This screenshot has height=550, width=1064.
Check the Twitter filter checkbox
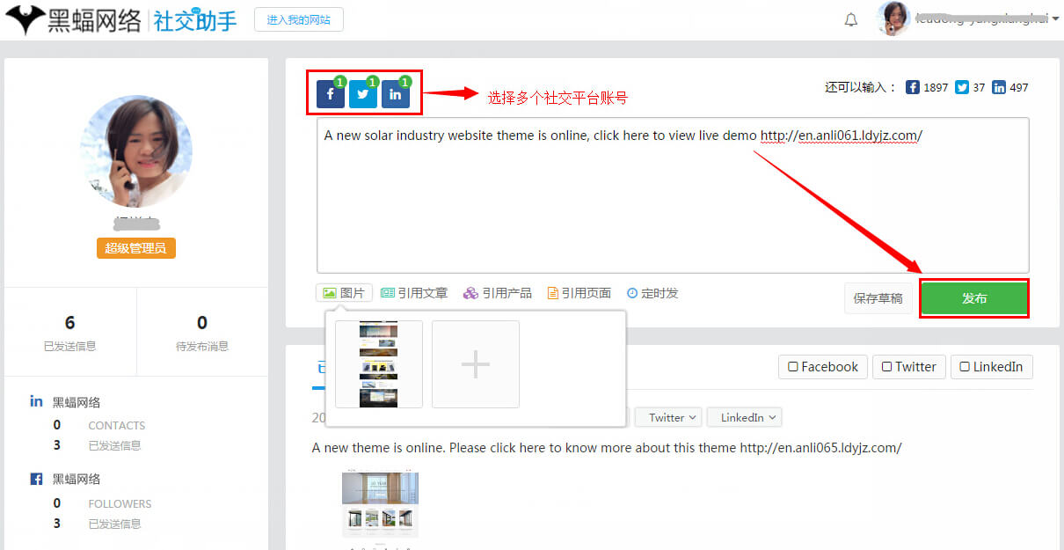886,367
